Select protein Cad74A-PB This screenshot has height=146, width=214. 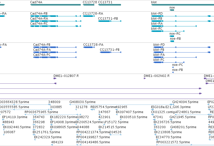point(55,47)
